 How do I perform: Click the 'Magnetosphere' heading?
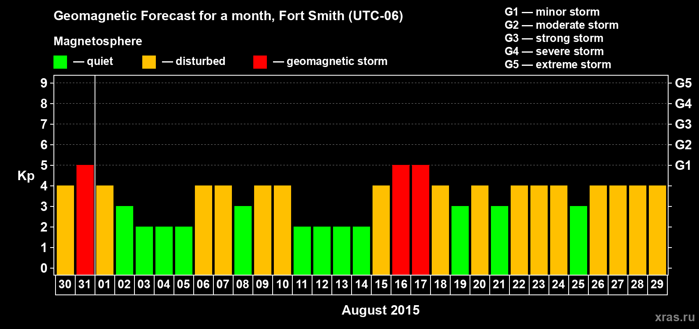coord(98,41)
